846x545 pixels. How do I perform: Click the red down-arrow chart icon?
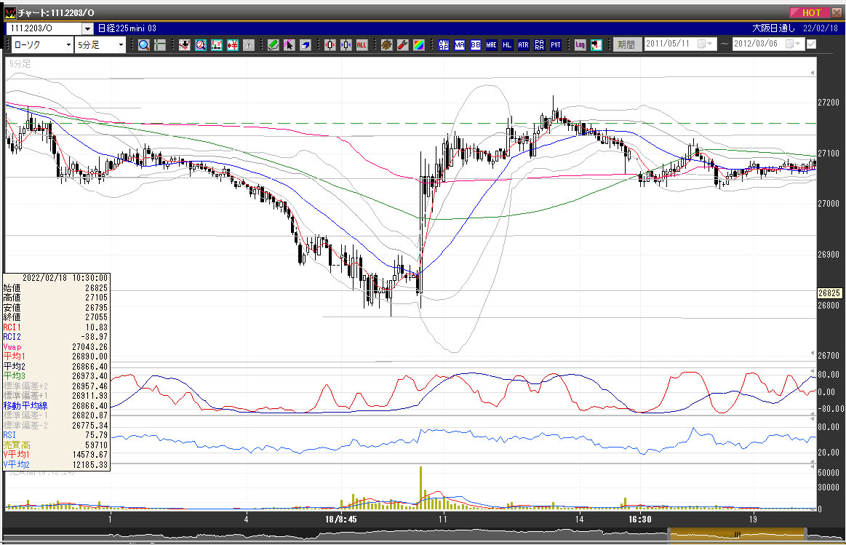pyautogui.click(x=185, y=45)
